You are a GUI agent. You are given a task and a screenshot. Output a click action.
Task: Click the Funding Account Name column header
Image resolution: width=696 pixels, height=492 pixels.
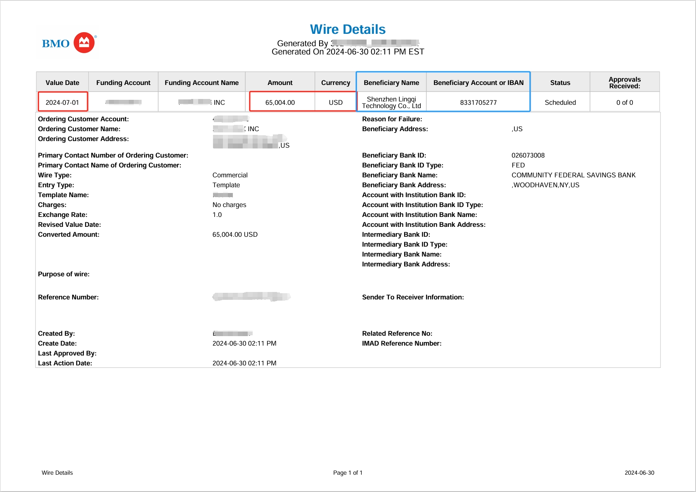[x=202, y=82]
